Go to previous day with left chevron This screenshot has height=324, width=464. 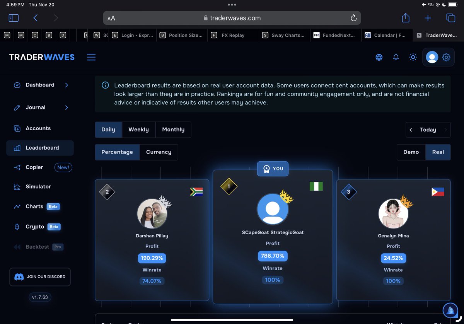tap(411, 130)
